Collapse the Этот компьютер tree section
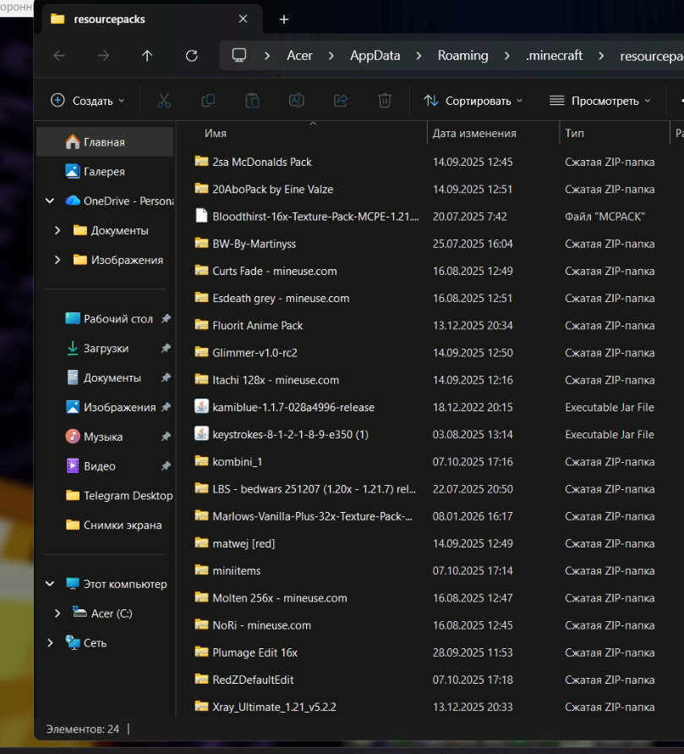684x754 pixels. (50, 584)
